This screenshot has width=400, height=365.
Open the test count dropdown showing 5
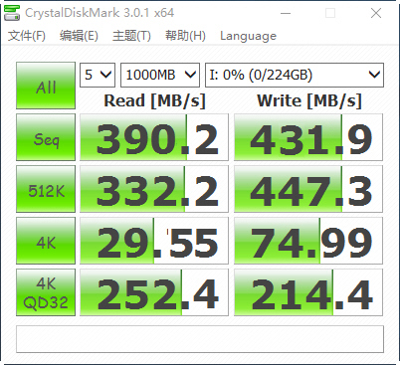[x=98, y=75]
